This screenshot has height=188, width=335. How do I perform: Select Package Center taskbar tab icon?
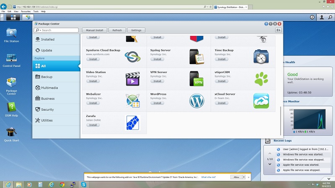28,17
